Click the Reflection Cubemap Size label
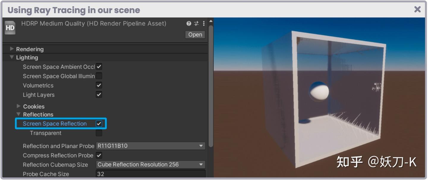The image size is (428, 180). click(x=55, y=165)
